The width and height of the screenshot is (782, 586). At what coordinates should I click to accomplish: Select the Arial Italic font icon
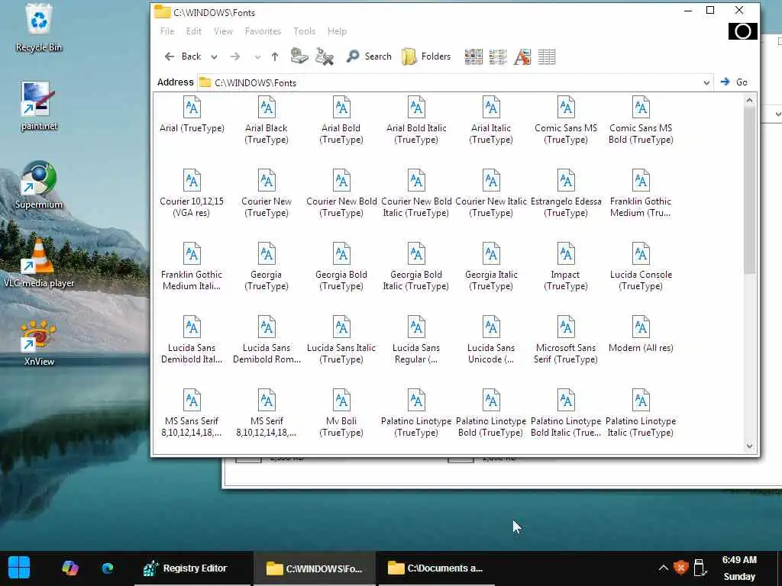(491, 107)
